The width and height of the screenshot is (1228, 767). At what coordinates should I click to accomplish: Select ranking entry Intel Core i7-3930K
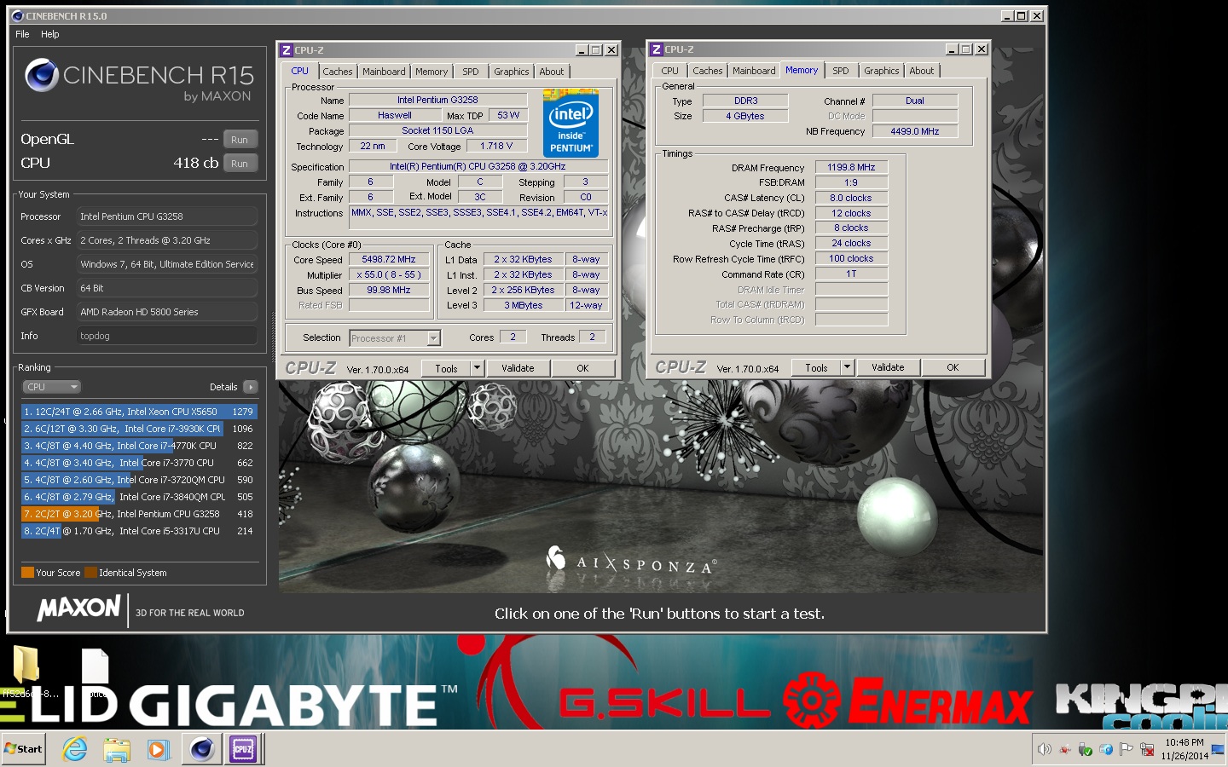point(139,429)
